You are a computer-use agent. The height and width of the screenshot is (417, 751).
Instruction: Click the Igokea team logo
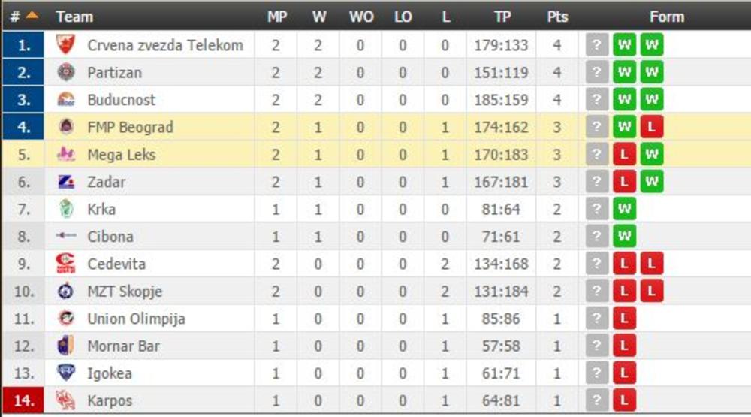click(x=66, y=373)
